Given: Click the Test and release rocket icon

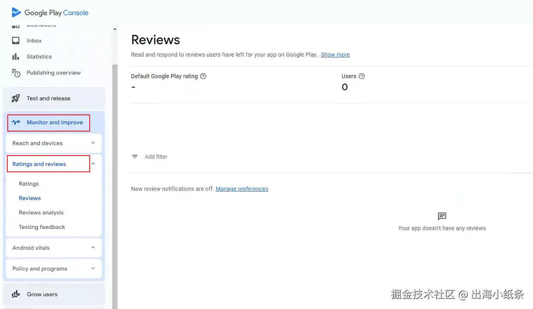Looking at the screenshot, I should tap(16, 98).
